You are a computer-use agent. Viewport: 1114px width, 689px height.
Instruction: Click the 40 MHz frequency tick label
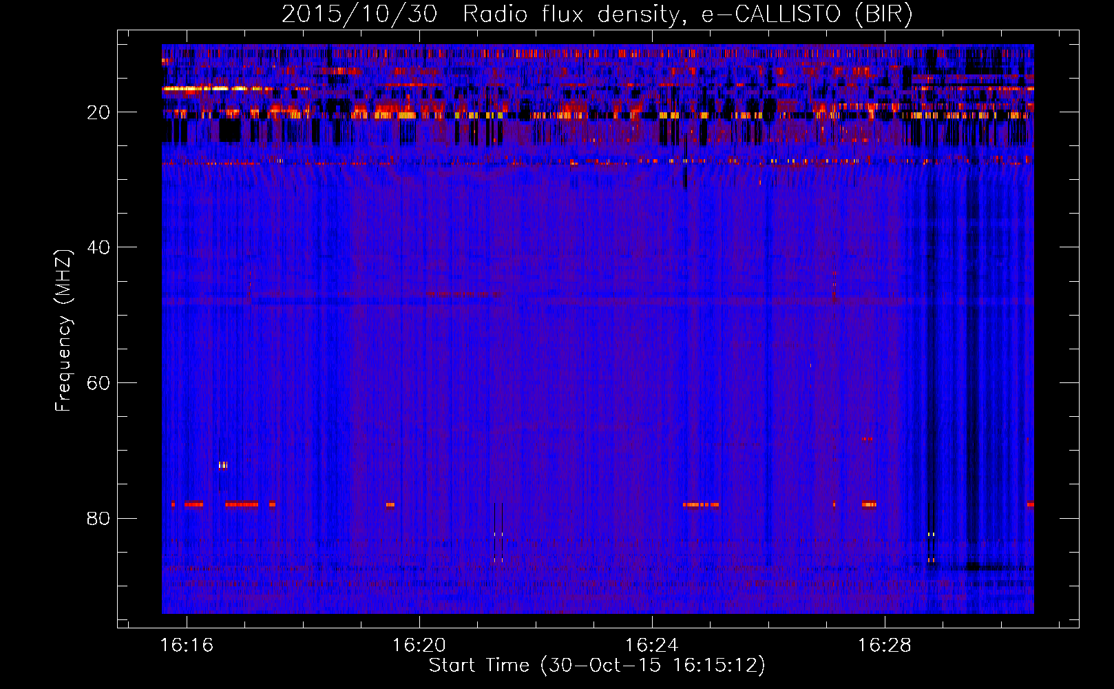99,247
